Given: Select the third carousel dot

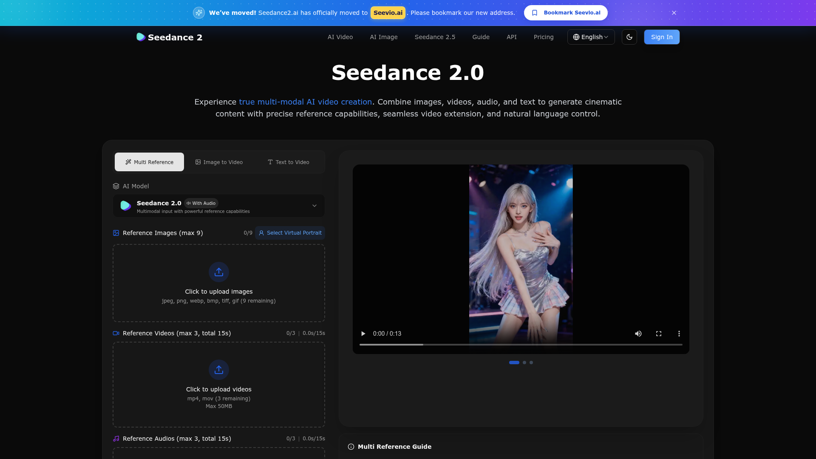Looking at the screenshot, I should 531,363.
